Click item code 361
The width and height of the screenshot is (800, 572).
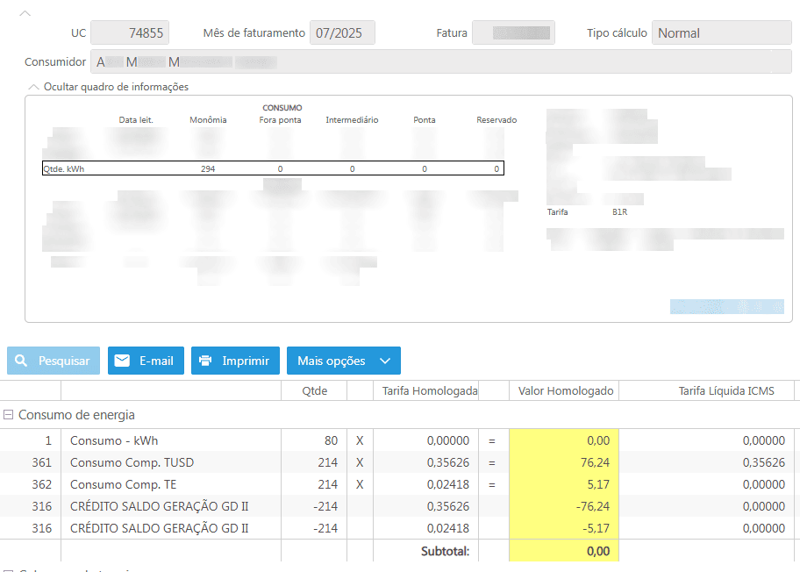point(42,462)
